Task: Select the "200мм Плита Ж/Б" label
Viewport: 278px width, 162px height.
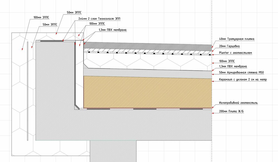Action: pyautogui.click(x=231, y=111)
